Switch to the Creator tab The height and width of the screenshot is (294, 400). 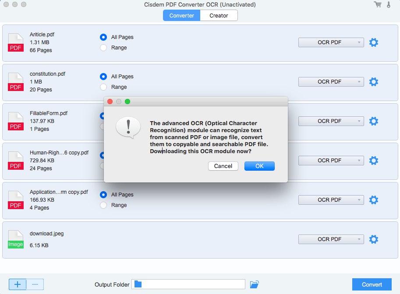point(219,16)
